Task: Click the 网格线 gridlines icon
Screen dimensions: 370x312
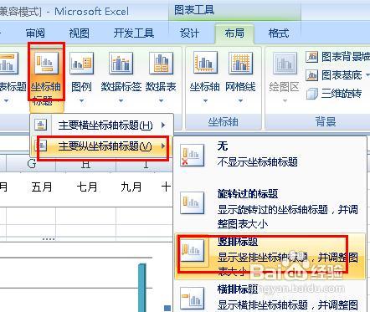Action: 240,63
